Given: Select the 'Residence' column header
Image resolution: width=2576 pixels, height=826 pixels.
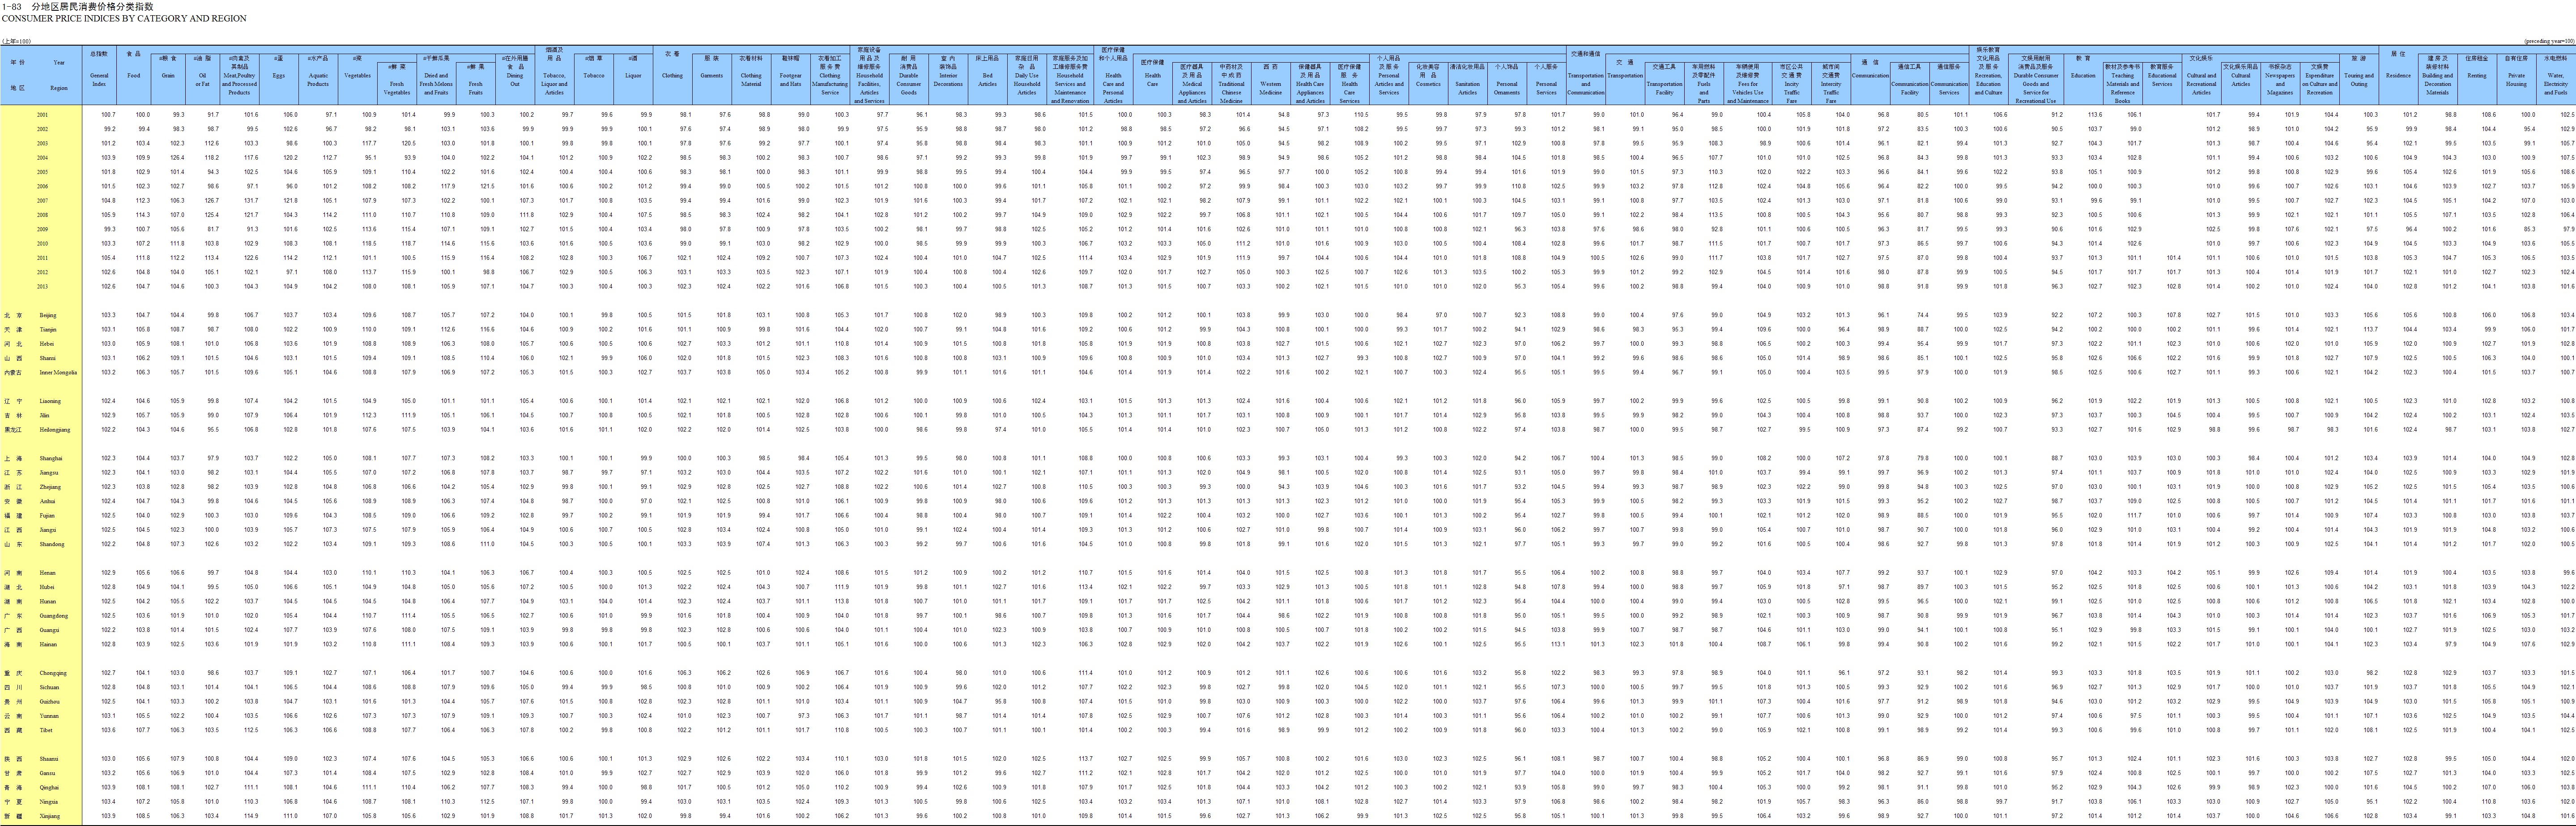Looking at the screenshot, I should pyautogui.click(x=2398, y=76).
